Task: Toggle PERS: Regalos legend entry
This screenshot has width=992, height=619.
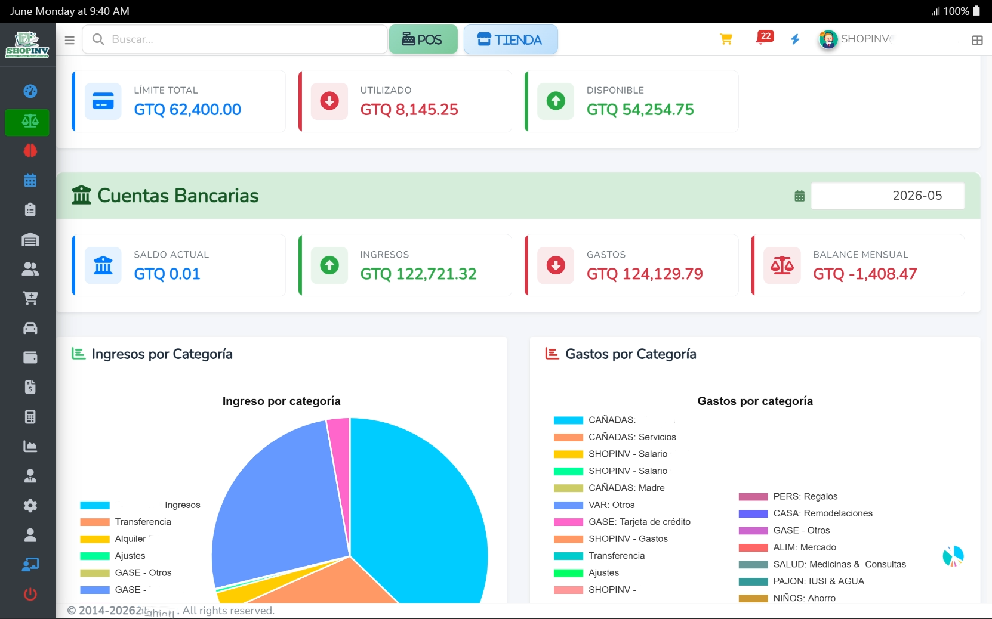Action: pyautogui.click(x=788, y=497)
